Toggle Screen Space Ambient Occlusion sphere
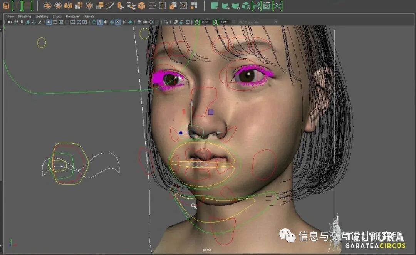Viewport: 416px width, 255px height. tap(139, 22)
